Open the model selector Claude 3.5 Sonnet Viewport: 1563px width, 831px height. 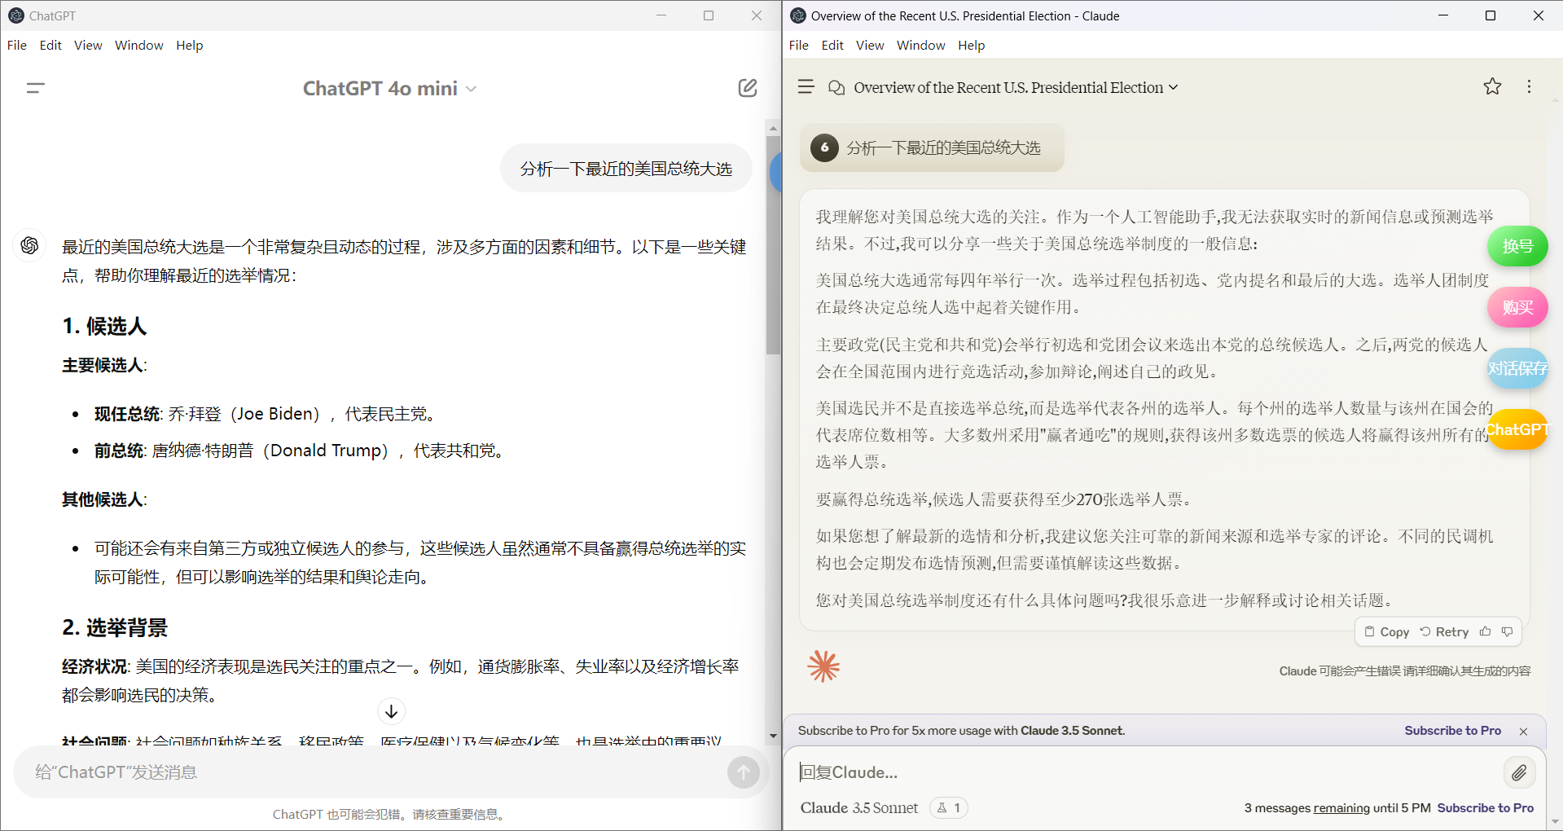pyautogui.click(x=858, y=807)
